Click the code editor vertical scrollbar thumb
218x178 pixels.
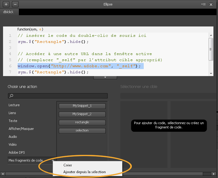[x=211, y=49]
